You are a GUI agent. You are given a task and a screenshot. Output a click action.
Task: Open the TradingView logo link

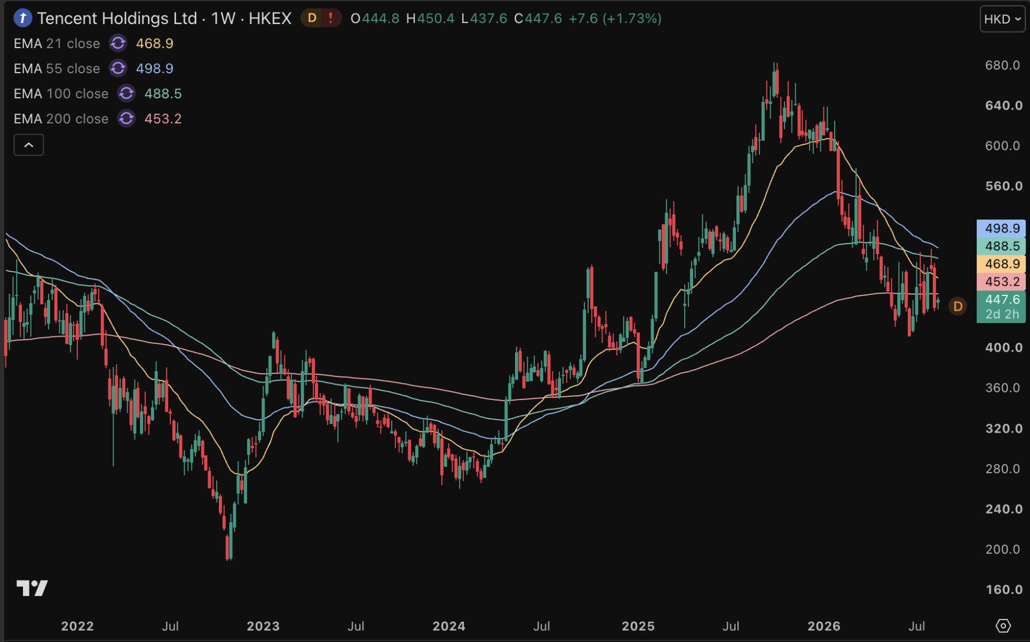[32, 588]
